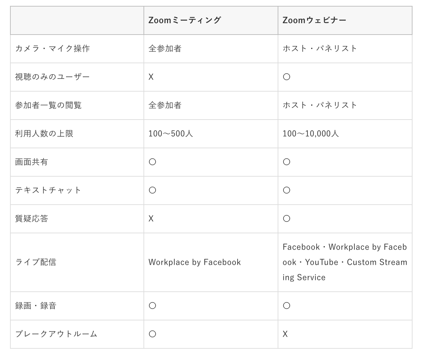Viewport: 426px width, 356px height.
Task: Click the 録画・録音 row label
Action: click(x=35, y=306)
